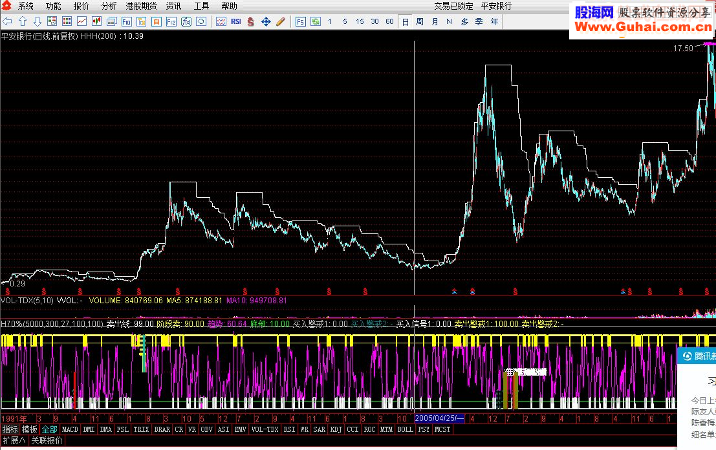Open the 报价 menu
Image resolution: width=716 pixels, height=450 pixels.
[x=81, y=6]
